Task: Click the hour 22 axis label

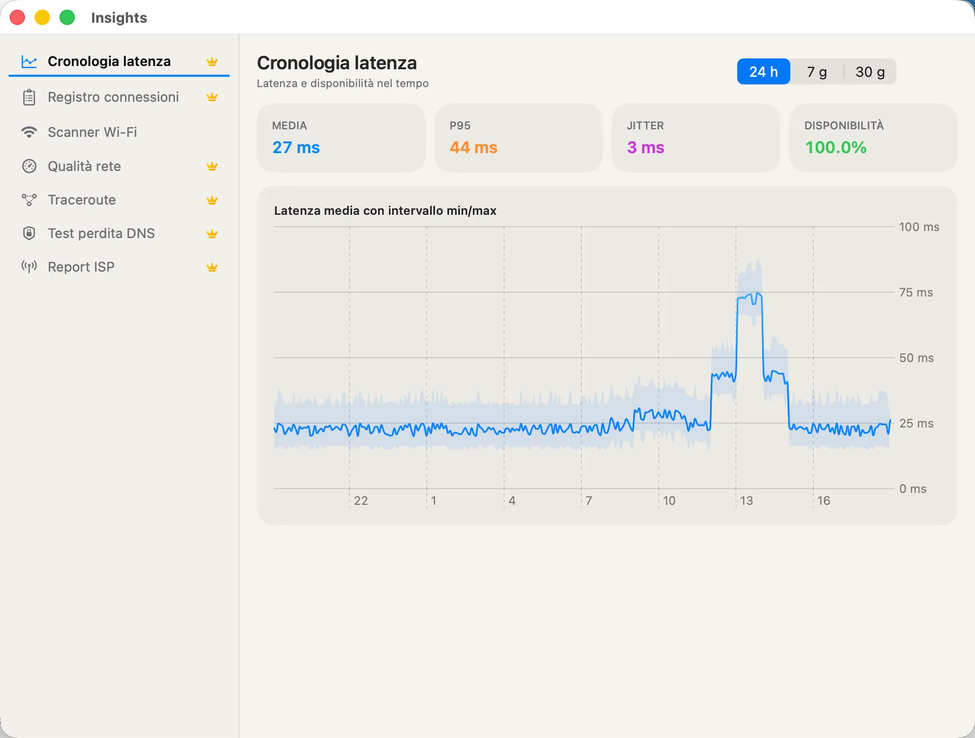Action: (361, 500)
